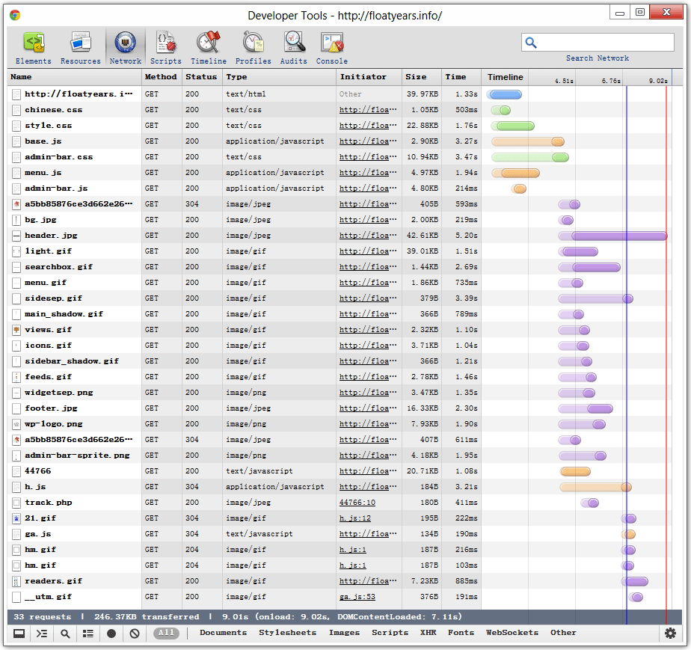
Task: Click the sidesep.gif timeline bar
Action: pos(596,298)
